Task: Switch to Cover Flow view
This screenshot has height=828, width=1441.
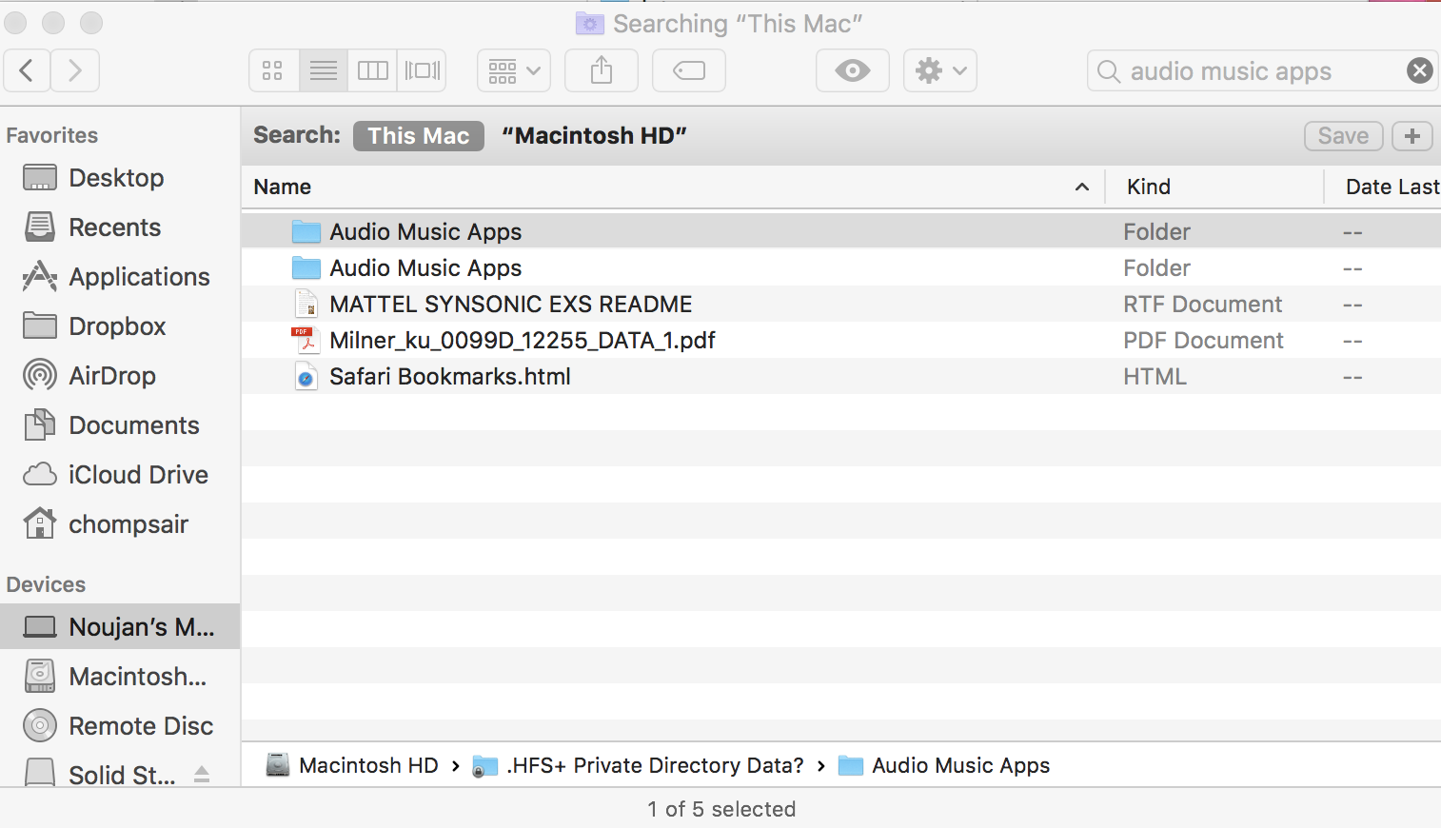Action: 423,70
